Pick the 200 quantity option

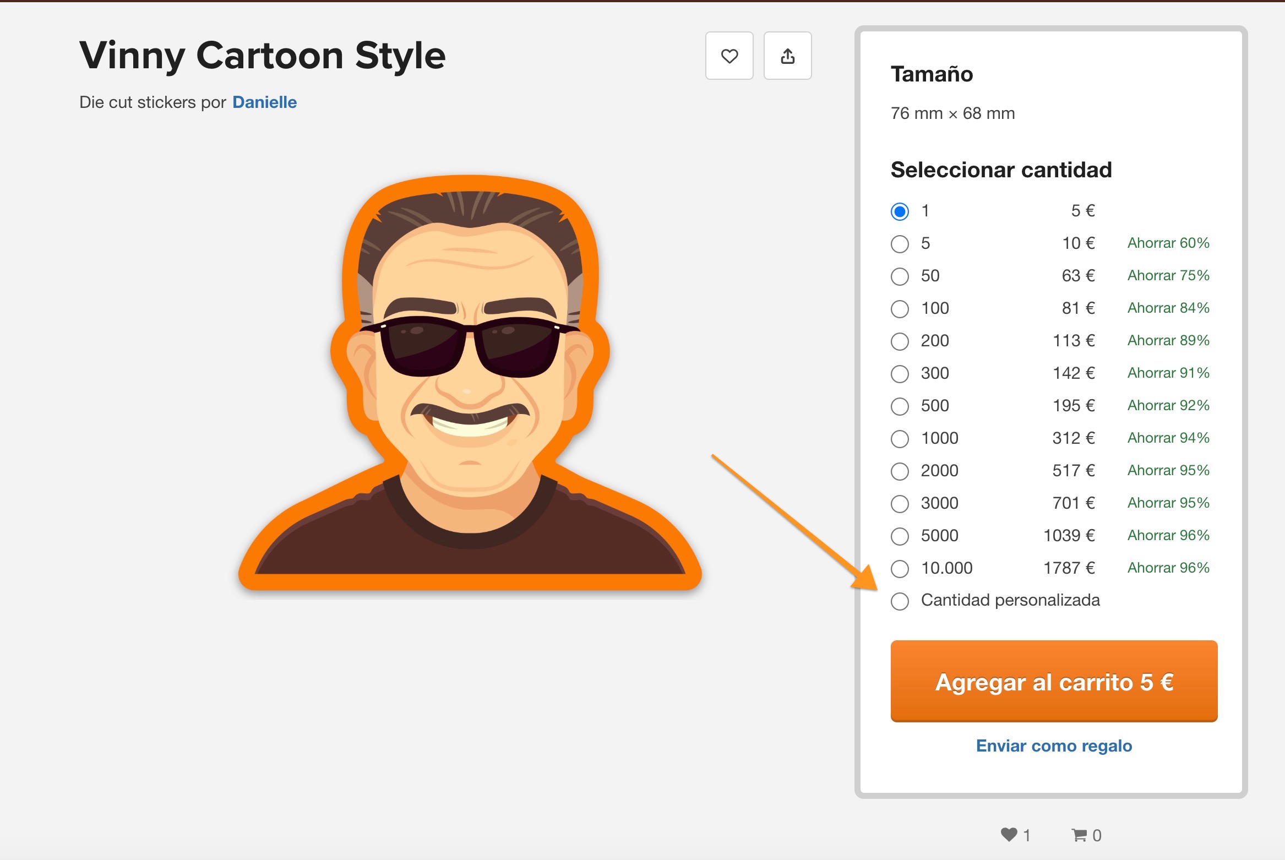pyautogui.click(x=900, y=341)
